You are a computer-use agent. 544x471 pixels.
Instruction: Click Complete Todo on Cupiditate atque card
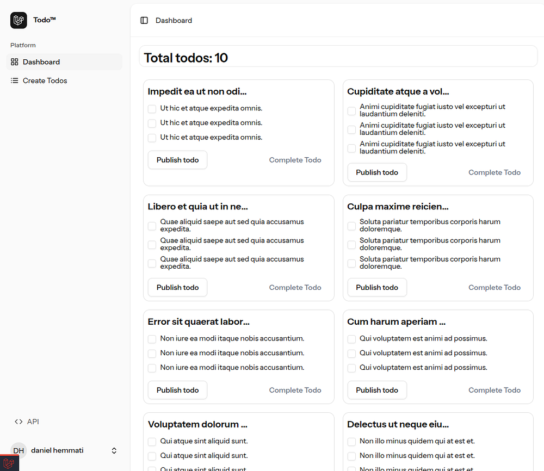(x=494, y=172)
